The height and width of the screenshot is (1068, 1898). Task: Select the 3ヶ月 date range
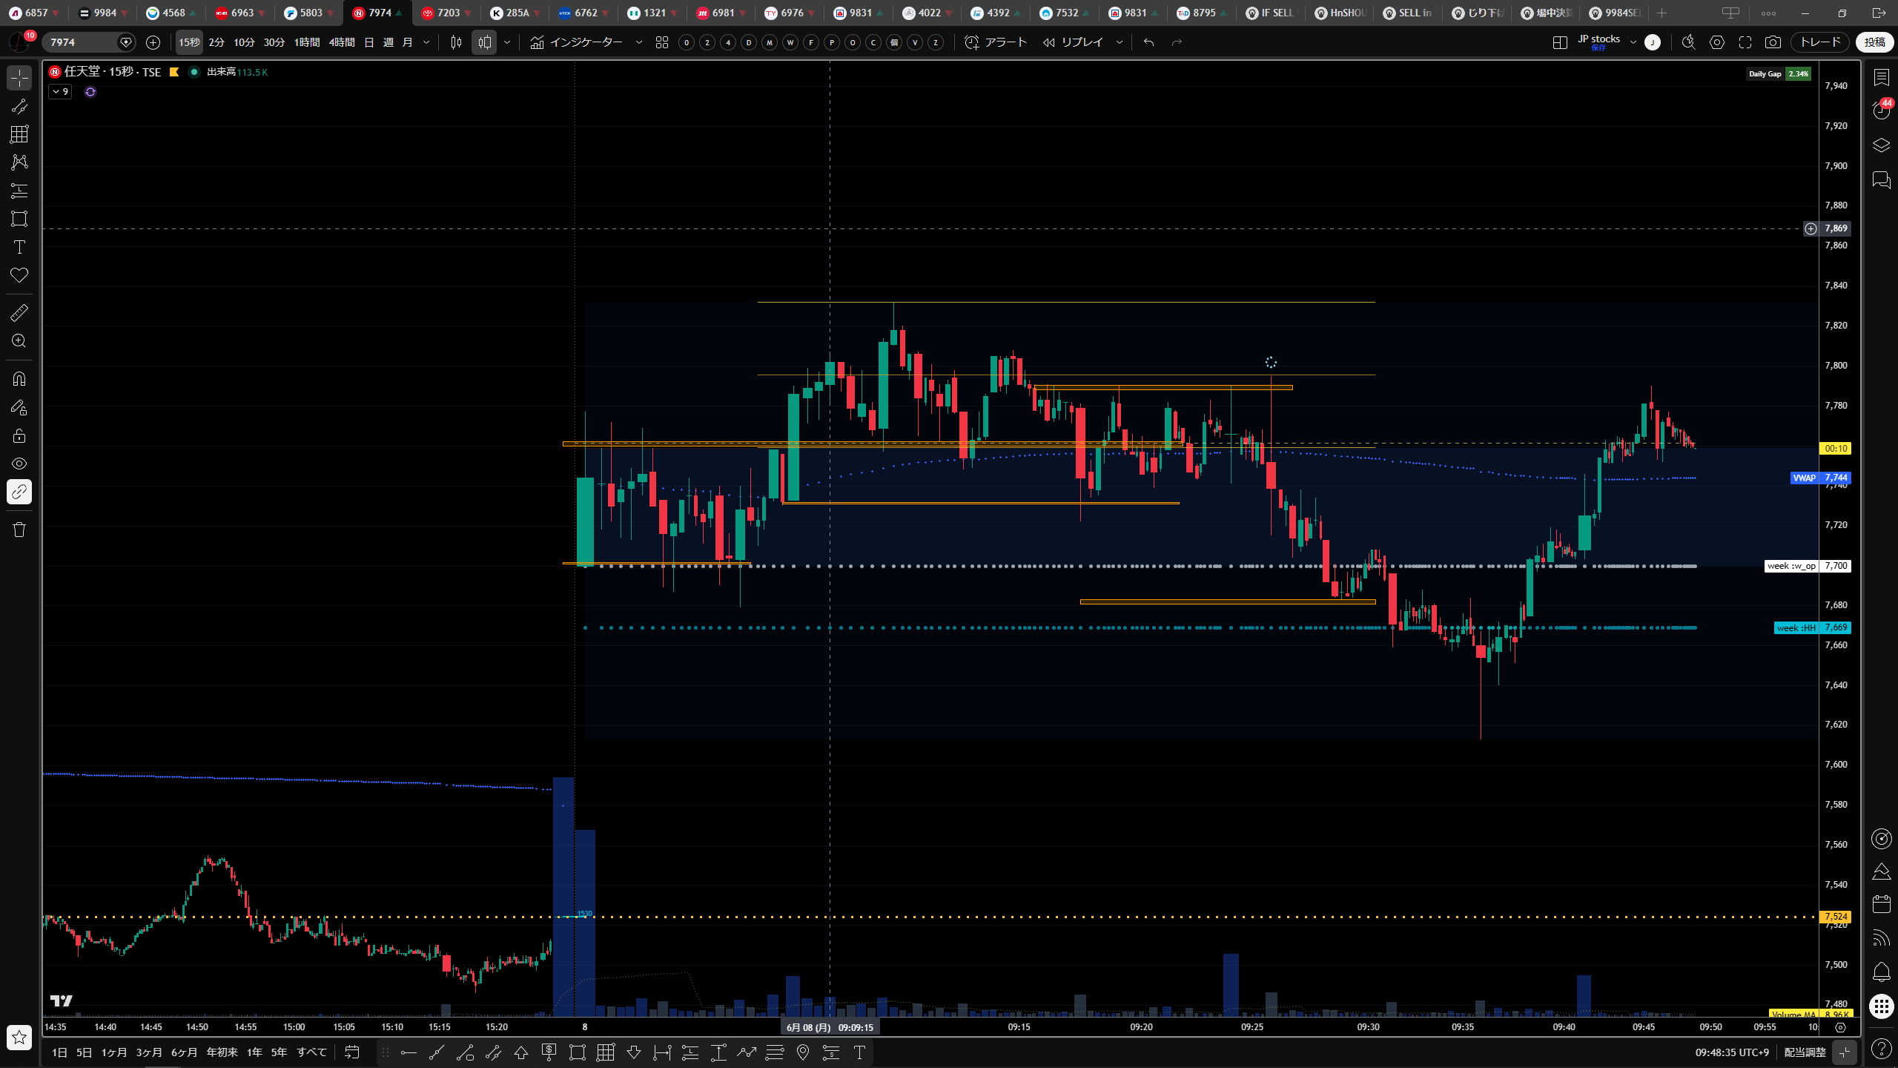149,1052
